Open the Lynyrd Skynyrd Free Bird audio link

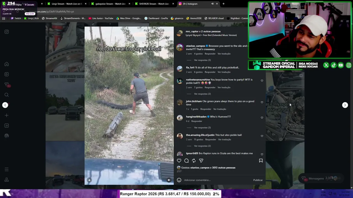coord(211,35)
